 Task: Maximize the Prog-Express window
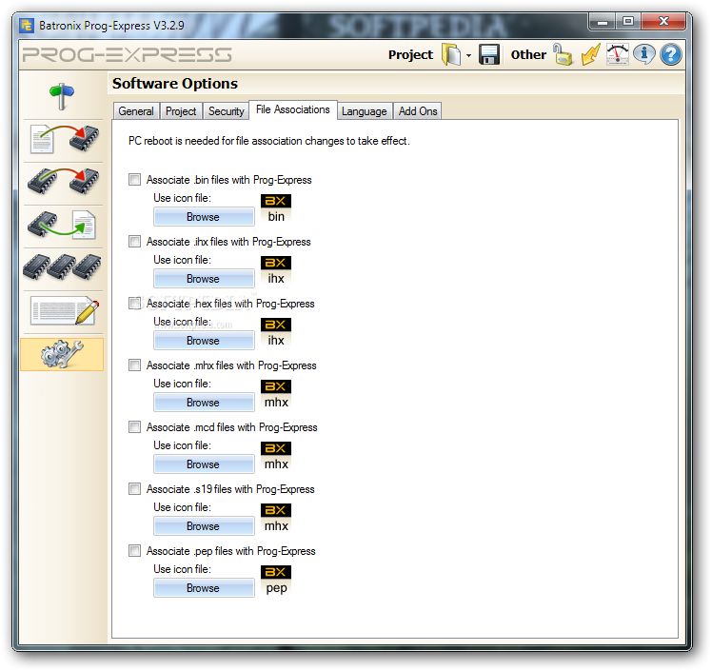pyautogui.click(x=628, y=21)
